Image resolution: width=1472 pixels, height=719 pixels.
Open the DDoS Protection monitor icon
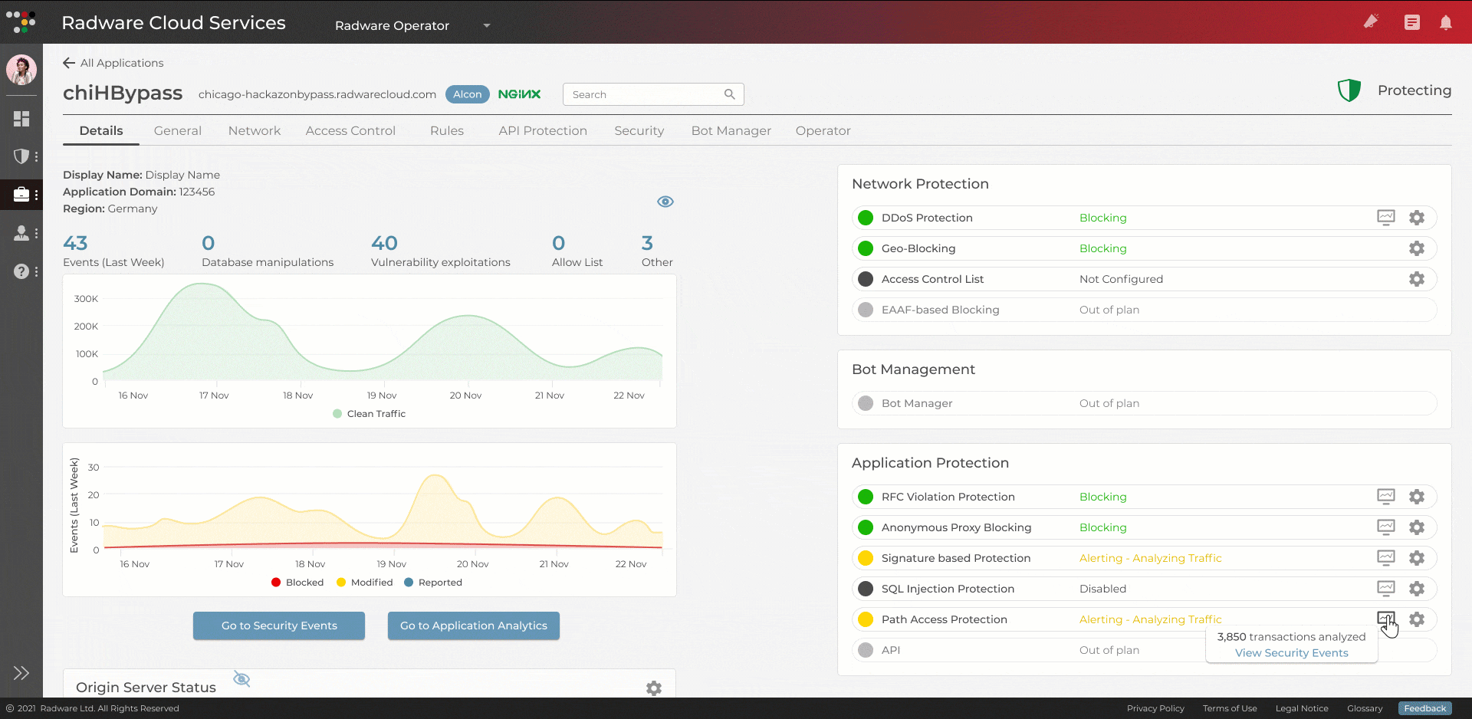pos(1385,218)
